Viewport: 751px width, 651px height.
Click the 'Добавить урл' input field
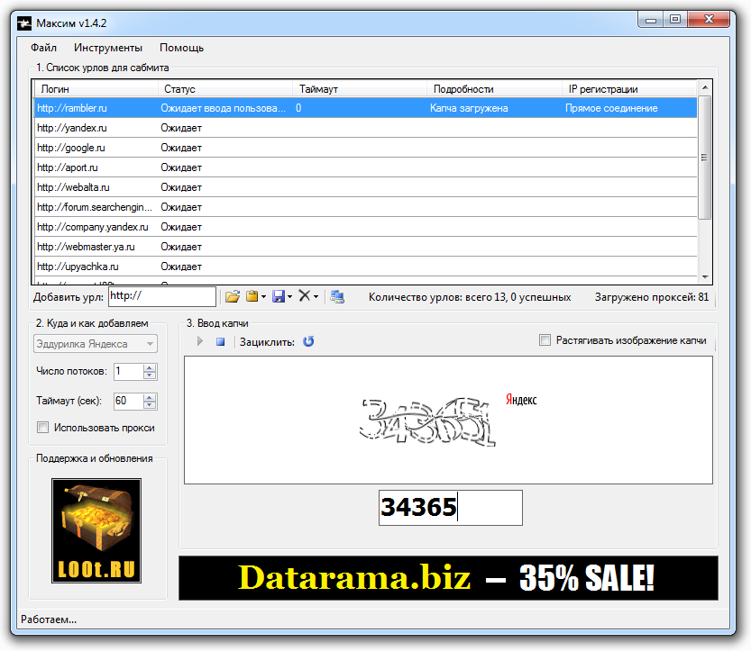162,296
